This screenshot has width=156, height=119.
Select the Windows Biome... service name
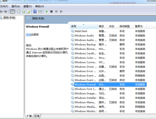coord(86,49)
